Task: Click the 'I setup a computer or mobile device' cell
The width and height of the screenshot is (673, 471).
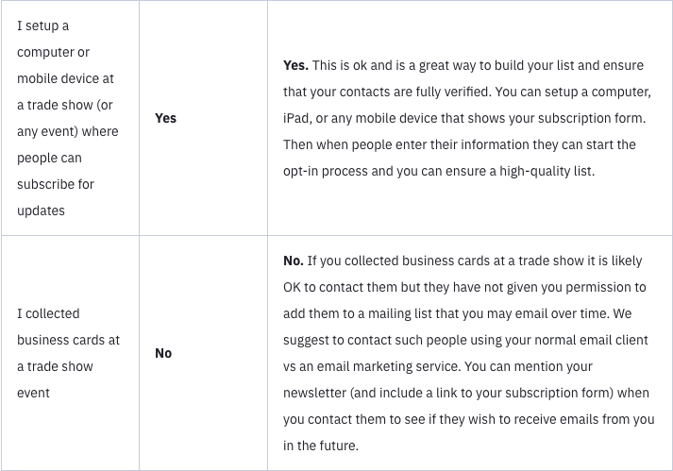Action: point(70,118)
